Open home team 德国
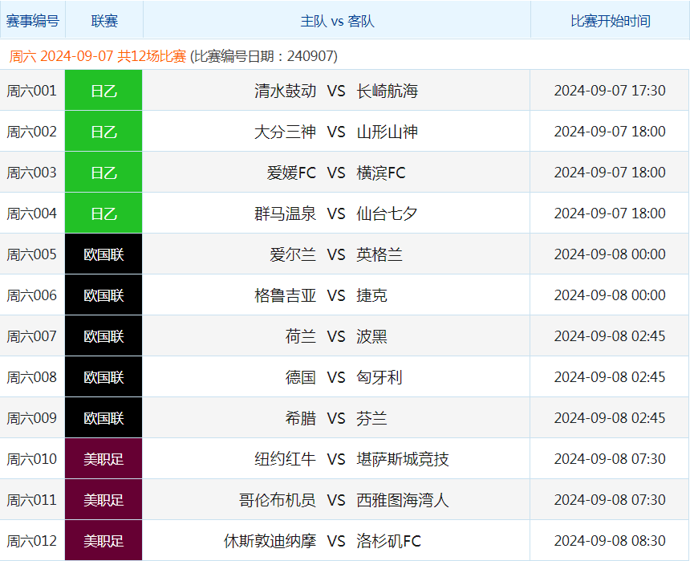690x561 pixels. click(x=301, y=377)
